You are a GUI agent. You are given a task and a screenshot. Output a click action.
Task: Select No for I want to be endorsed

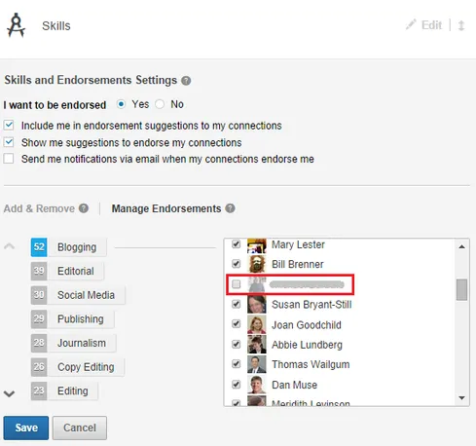160,104
